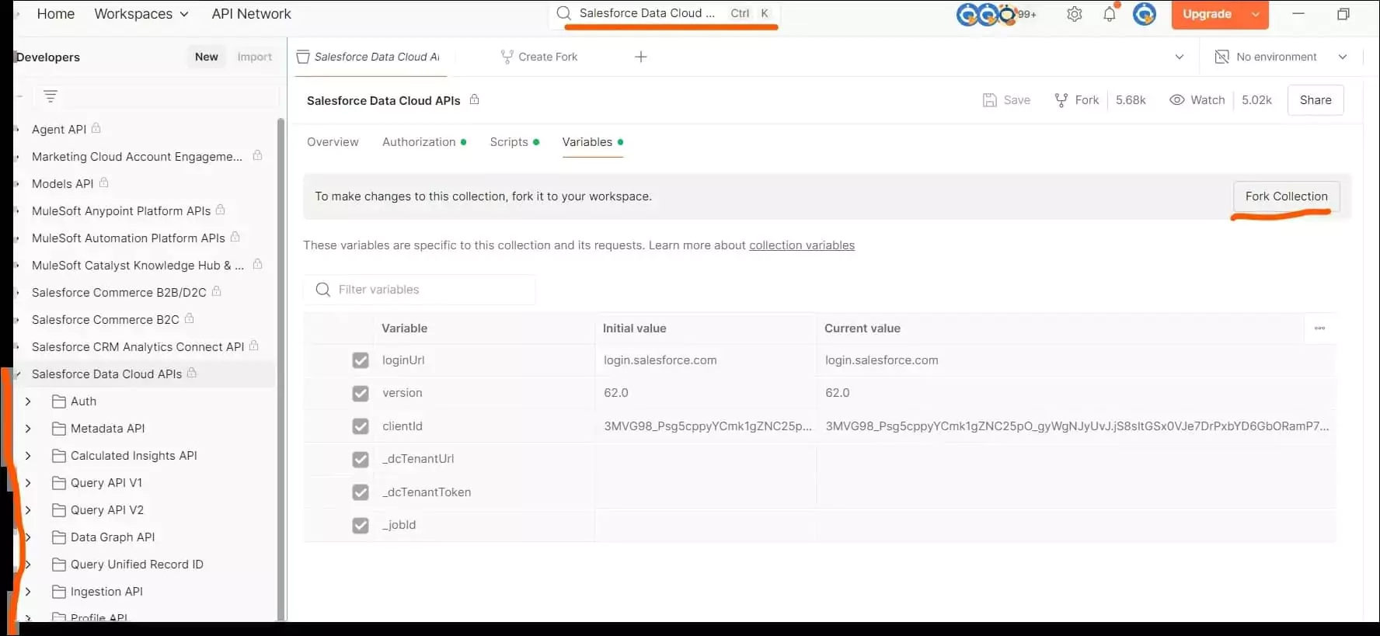Open the Workspaces dropdown
Screen dimensions: 1380x636
[141, 14]
